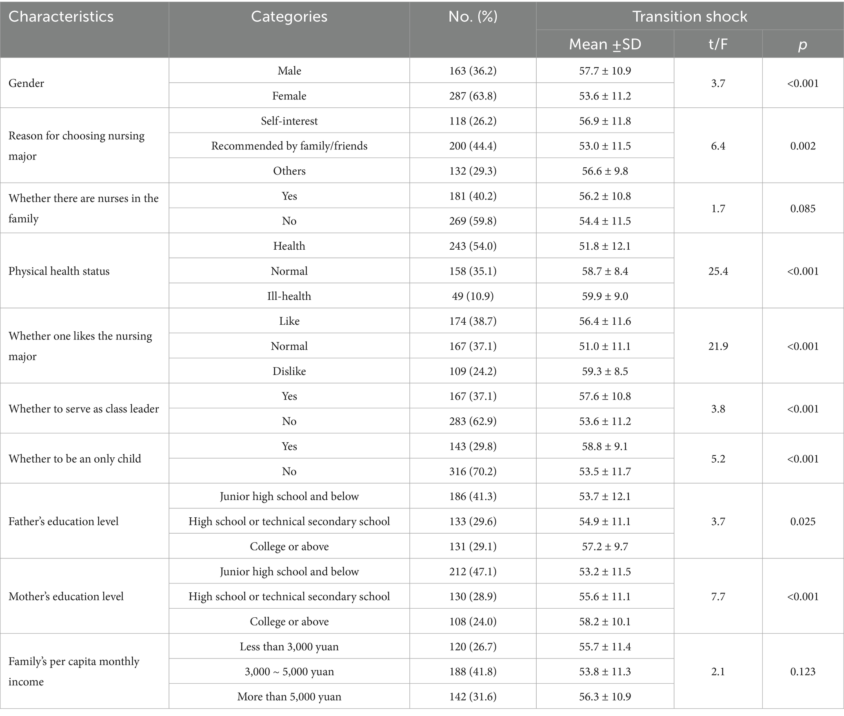Click Mother's education level row label

tap(66, 596)
